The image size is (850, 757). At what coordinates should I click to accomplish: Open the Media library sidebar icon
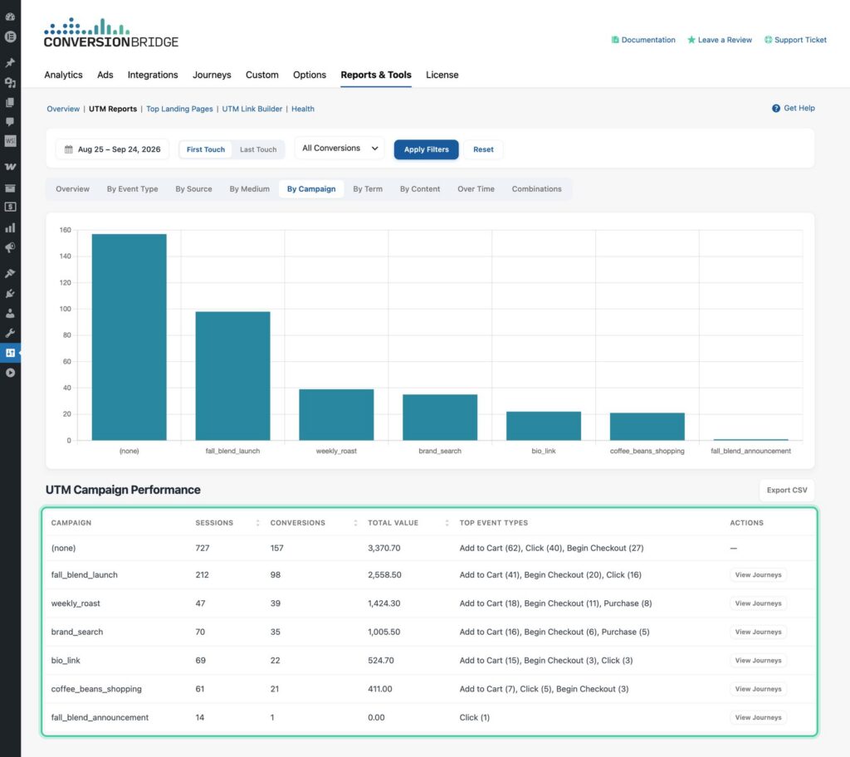(x=10, y=82)
